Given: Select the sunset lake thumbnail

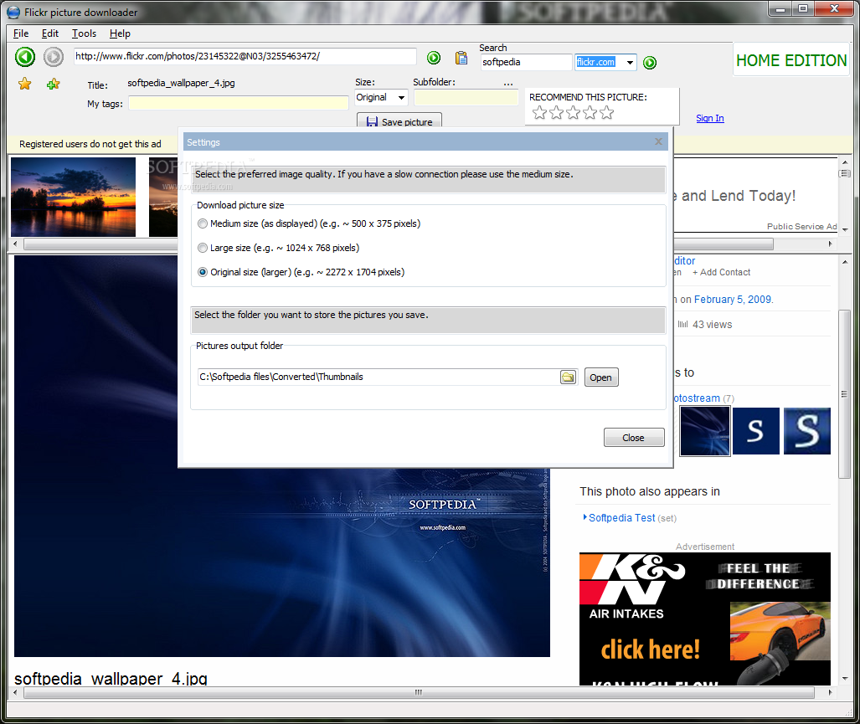Looking at the screenshot, I should (x=73, y=197).
